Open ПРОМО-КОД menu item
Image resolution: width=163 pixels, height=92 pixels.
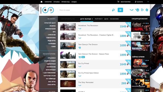pyautogui.click(x=65, y=2)
